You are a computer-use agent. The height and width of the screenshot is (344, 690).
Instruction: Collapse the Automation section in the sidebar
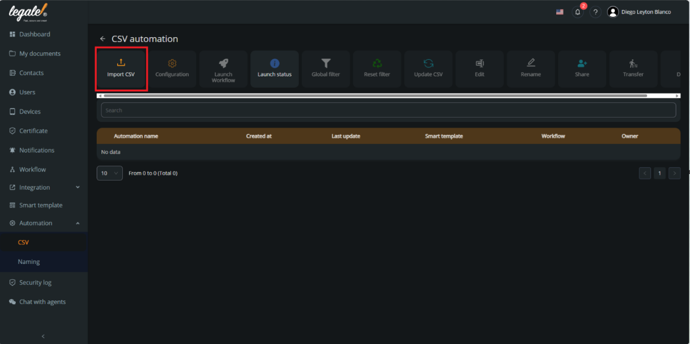coord(44,223)
